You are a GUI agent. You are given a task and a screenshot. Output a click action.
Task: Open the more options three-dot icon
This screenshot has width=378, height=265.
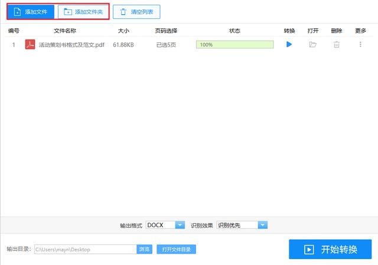coord(360,44)
